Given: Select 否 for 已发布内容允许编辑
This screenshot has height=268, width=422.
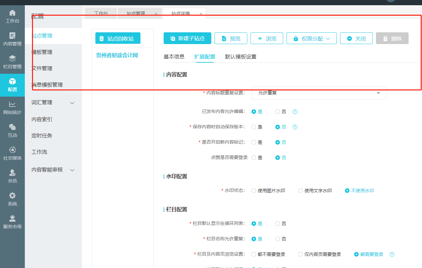Looking at the screenshot, I should [x=278, y=112].
